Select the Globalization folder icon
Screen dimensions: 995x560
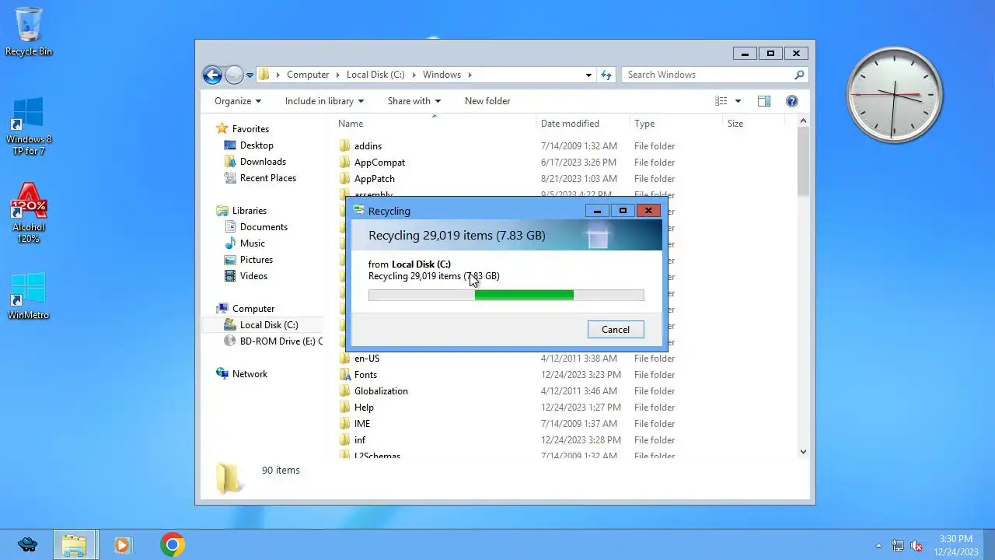pos(345,391)
